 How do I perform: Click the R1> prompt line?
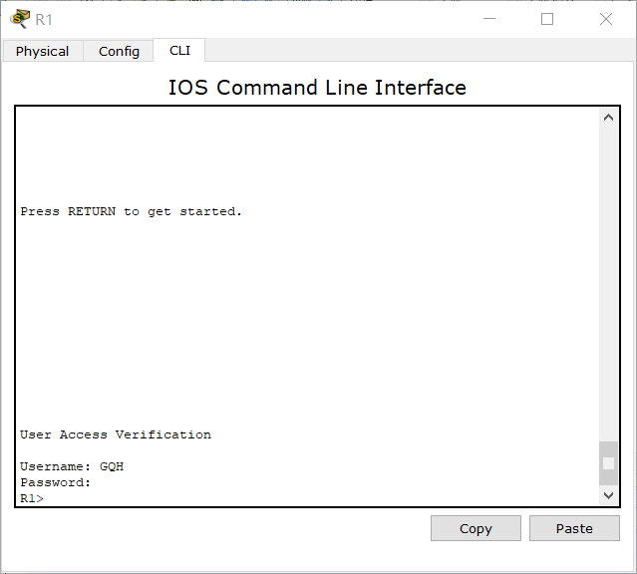pyautogui.click(x=32, y=498)
